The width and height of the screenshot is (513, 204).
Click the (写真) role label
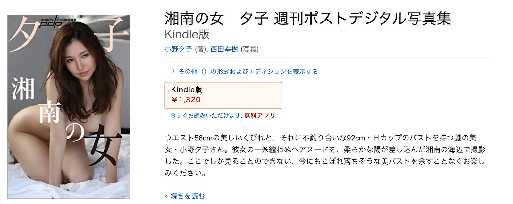tap(250, 49)
